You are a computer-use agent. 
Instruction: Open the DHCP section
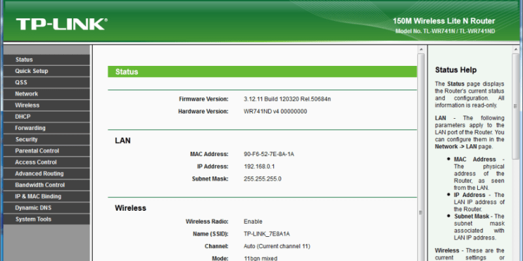click(x=46, y=117)
